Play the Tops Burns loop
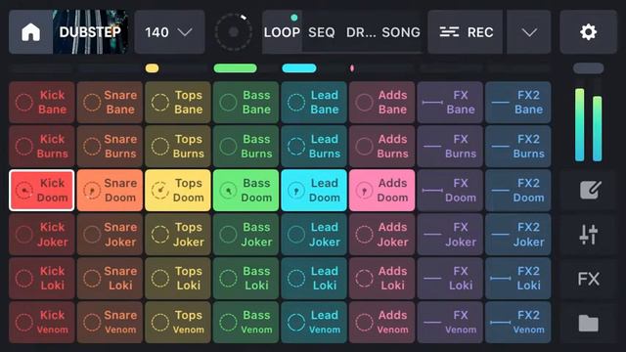This screenshot has height=352, width=626. tap(178, 146)
